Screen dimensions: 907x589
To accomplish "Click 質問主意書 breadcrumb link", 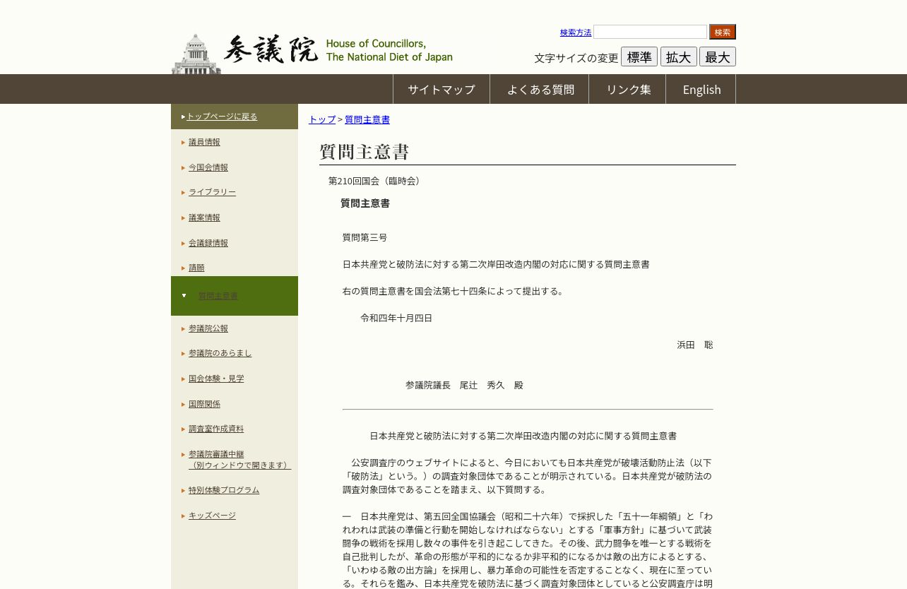I will (367, 119).
